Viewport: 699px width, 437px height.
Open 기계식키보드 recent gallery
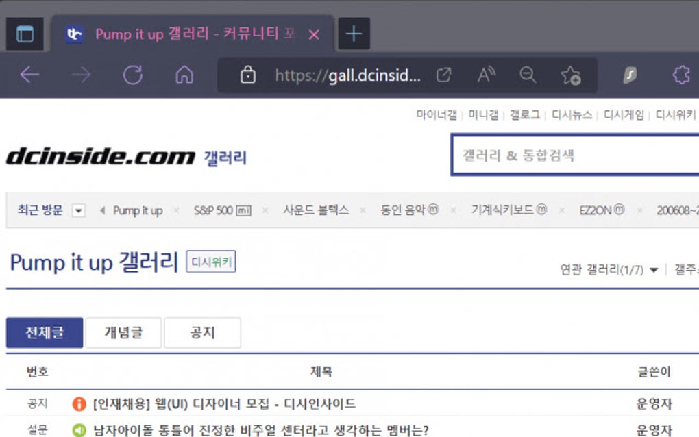[x=508, y=210]
